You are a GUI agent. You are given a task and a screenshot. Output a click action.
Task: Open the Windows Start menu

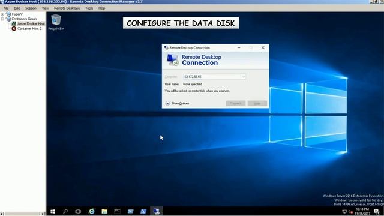pos(53,211)
